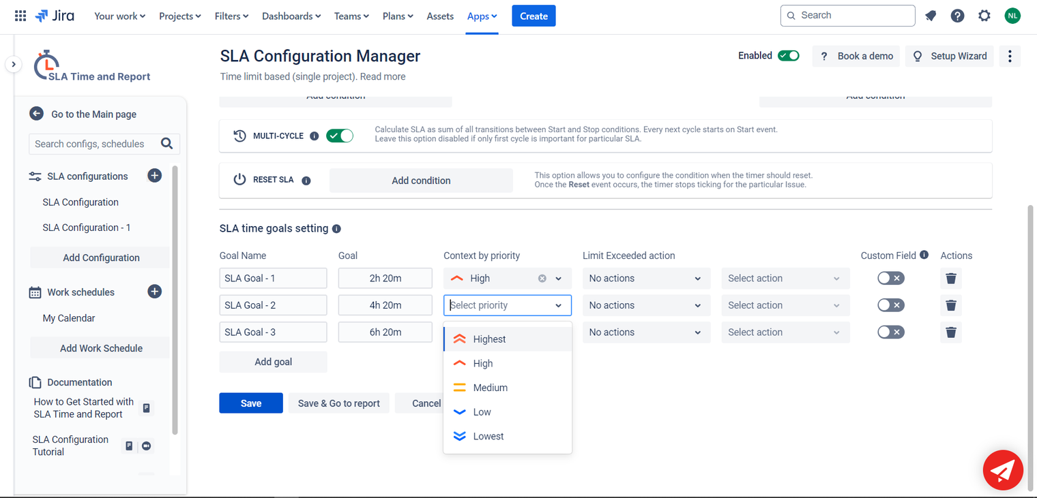The image size is (1037, 498).
Task: Click the Reset SLA power icon
Action: click(239, 179)
